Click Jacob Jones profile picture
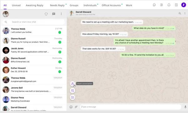This screenshot has width=188, height=113. pos(6,50)
